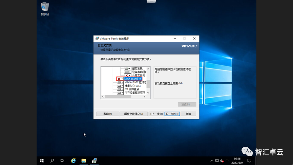Viewport: 293px width, 165px height.
Task: Open install-state dropdown for 服务发现
Action: [128, 68]
